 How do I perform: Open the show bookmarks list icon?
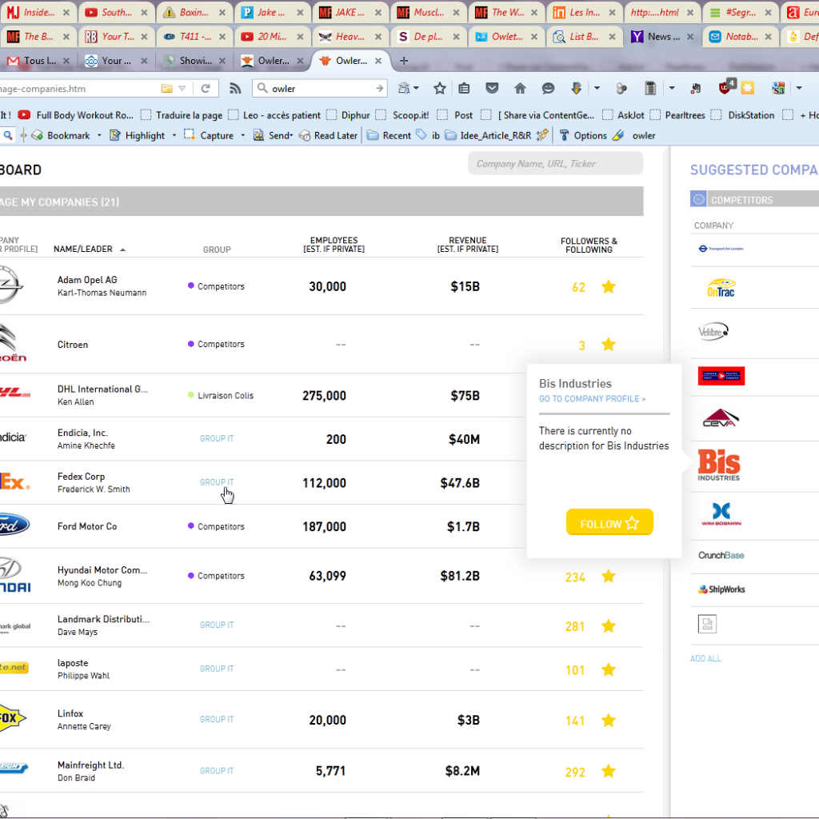tap(464, 88)
